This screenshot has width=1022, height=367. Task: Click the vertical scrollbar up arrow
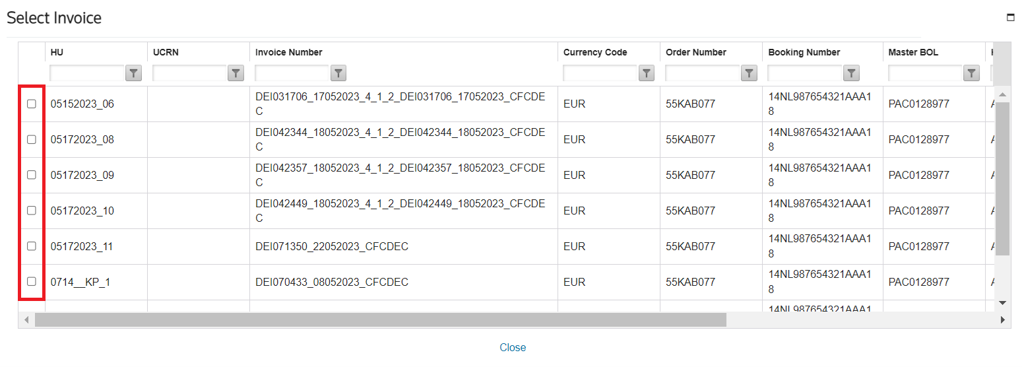pos(1002,96)
